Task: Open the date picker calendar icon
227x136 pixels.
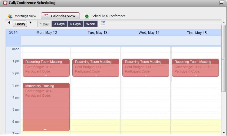Action: tap(103, 23)
